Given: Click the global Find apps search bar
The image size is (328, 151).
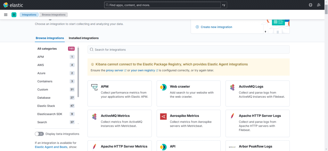Looking at the screenshot, I should pos(163,5).
